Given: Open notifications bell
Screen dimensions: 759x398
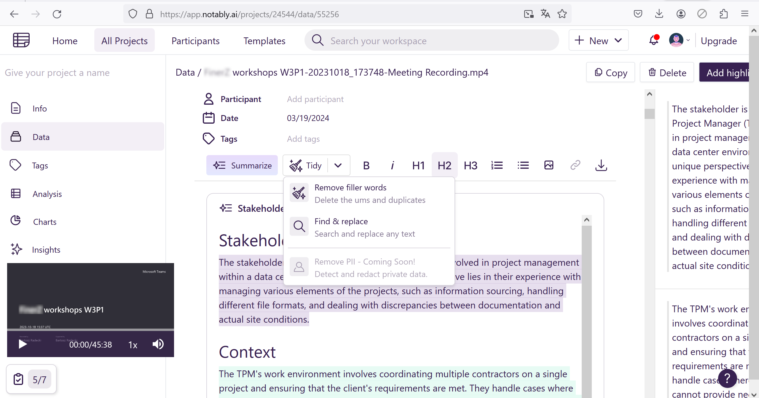Looking at the screenshot, I should pos(654,40).
